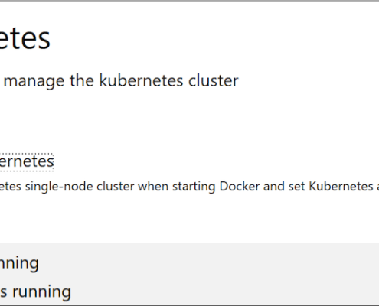This screenshot has height=306, width=379.
Task: Click the word 'cluster' in the subtitle
Action: pos(214,81)
